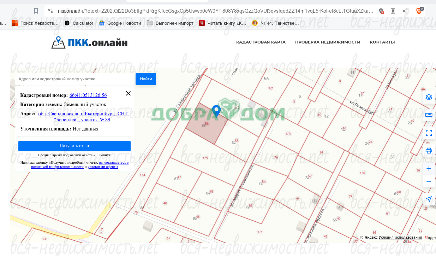Open the share icon in address bar
436x256 pixels.
405,11
